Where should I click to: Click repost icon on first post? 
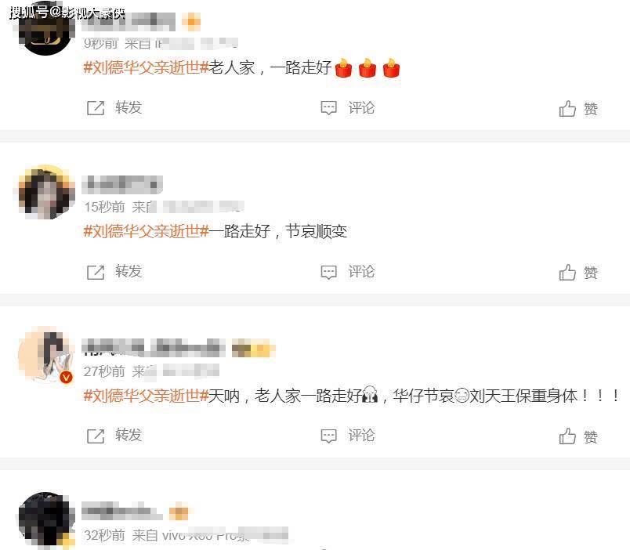point(96,108)
